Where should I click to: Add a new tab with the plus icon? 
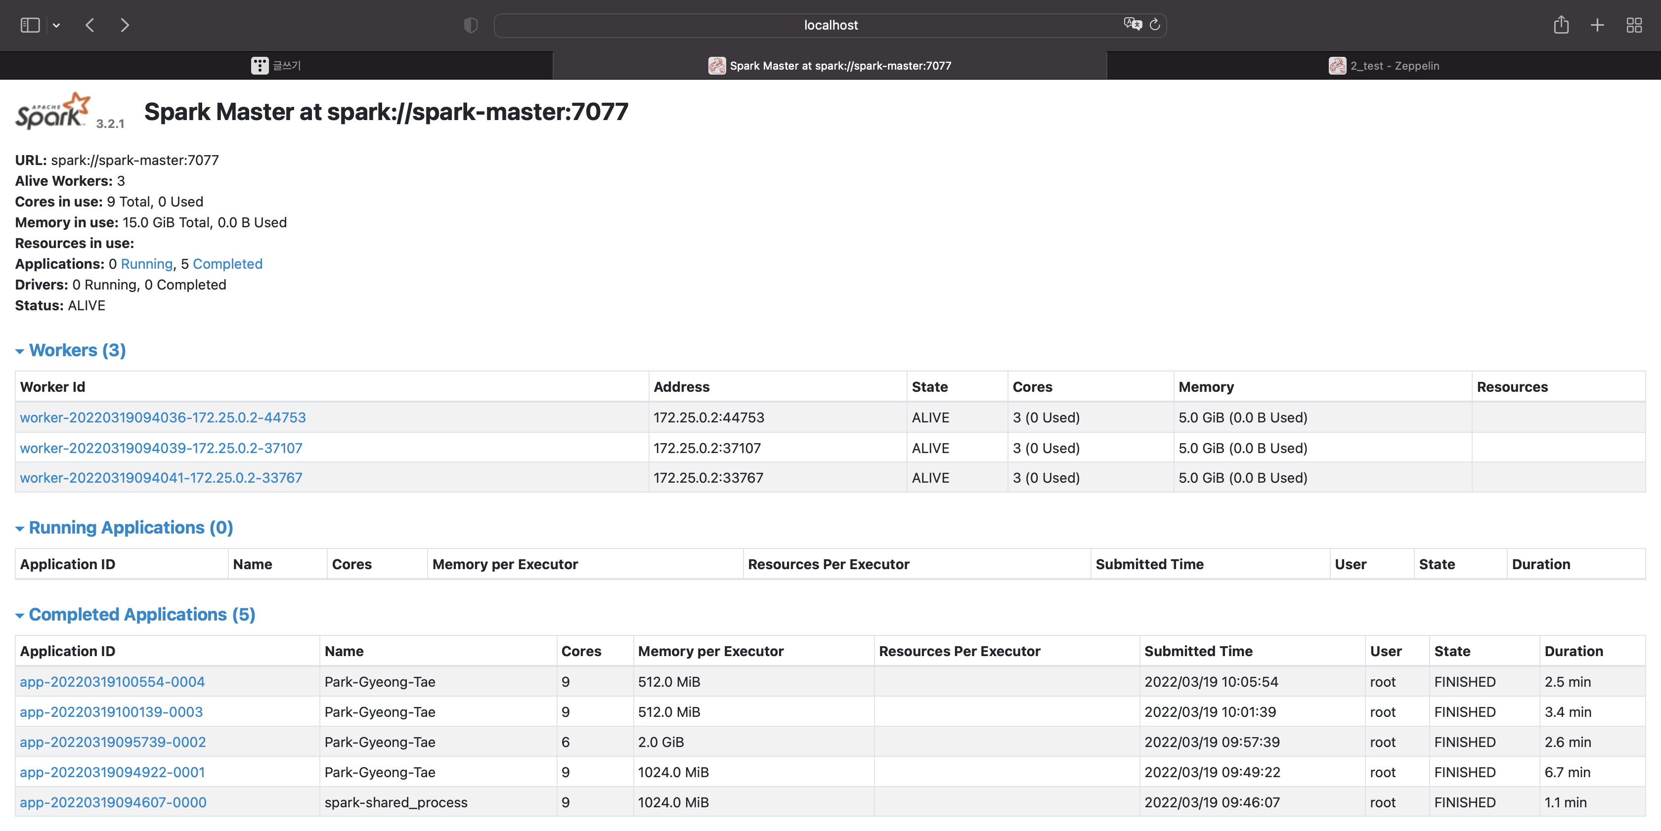[x=1597, y=25]
